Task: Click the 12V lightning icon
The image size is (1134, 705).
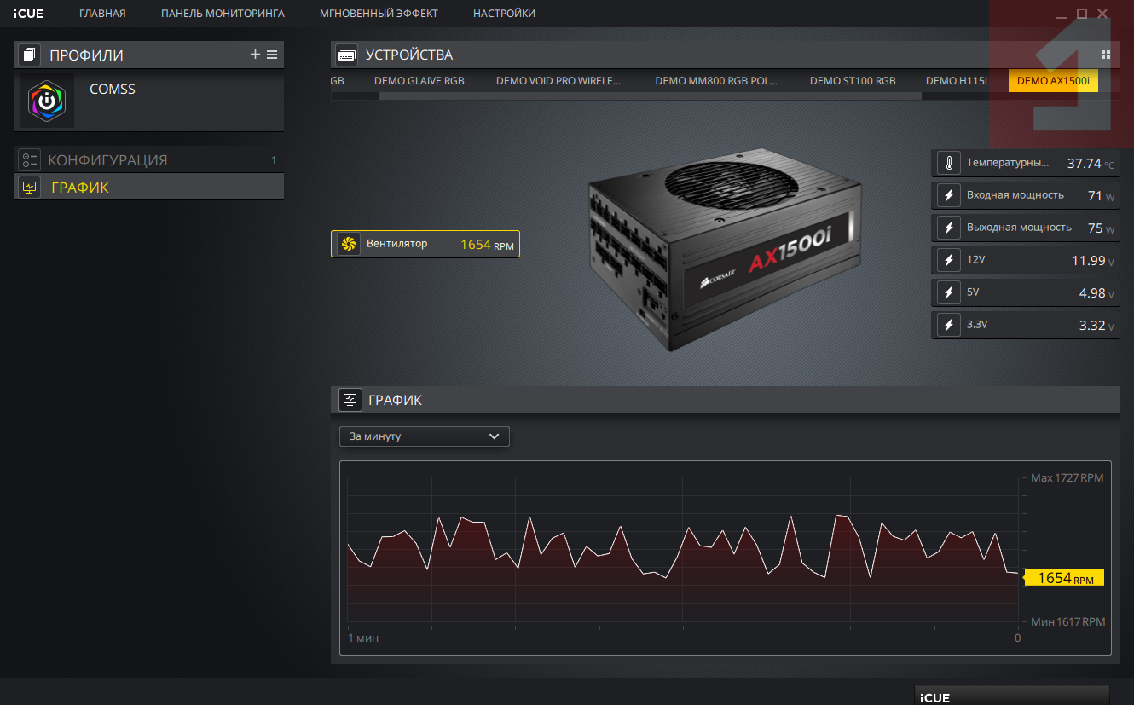Action: coord(947,260)
